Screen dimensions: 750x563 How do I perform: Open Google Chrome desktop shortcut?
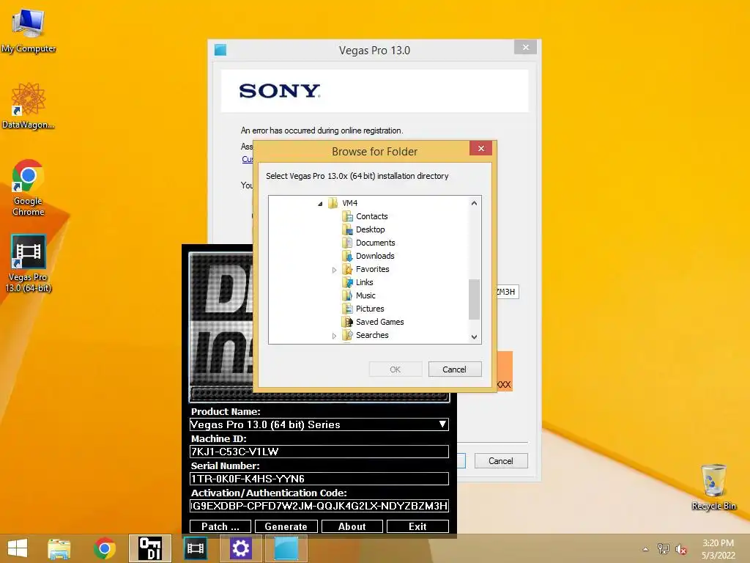coord(29,188)
